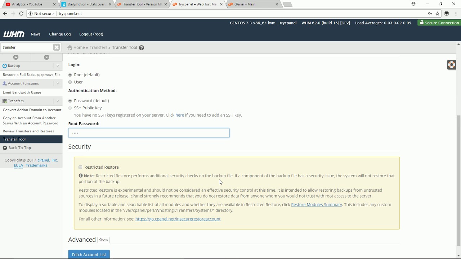Select Root (default) login option

tap(70, 75)
